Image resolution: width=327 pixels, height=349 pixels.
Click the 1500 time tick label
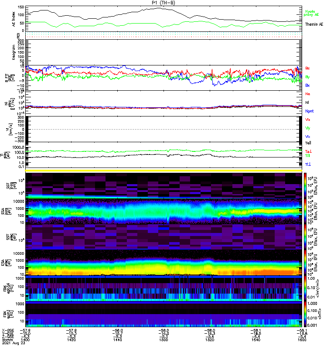pyautogui.click(x=163, y=340)
